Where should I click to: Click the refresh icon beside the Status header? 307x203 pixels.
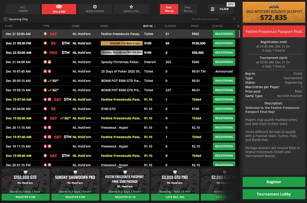(238, 26)
